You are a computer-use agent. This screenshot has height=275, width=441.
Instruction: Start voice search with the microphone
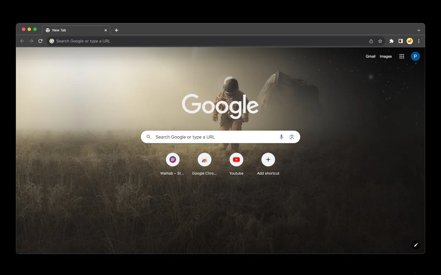[x=281, y=137]
